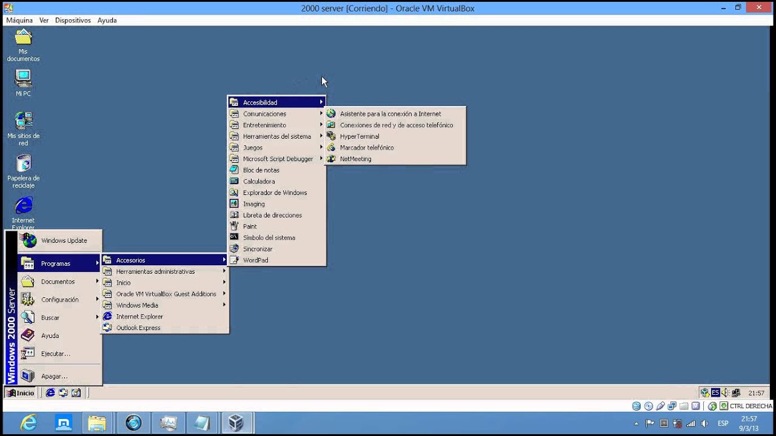Launch Internet Explorer from Programas menu

(x=165, y=316)
